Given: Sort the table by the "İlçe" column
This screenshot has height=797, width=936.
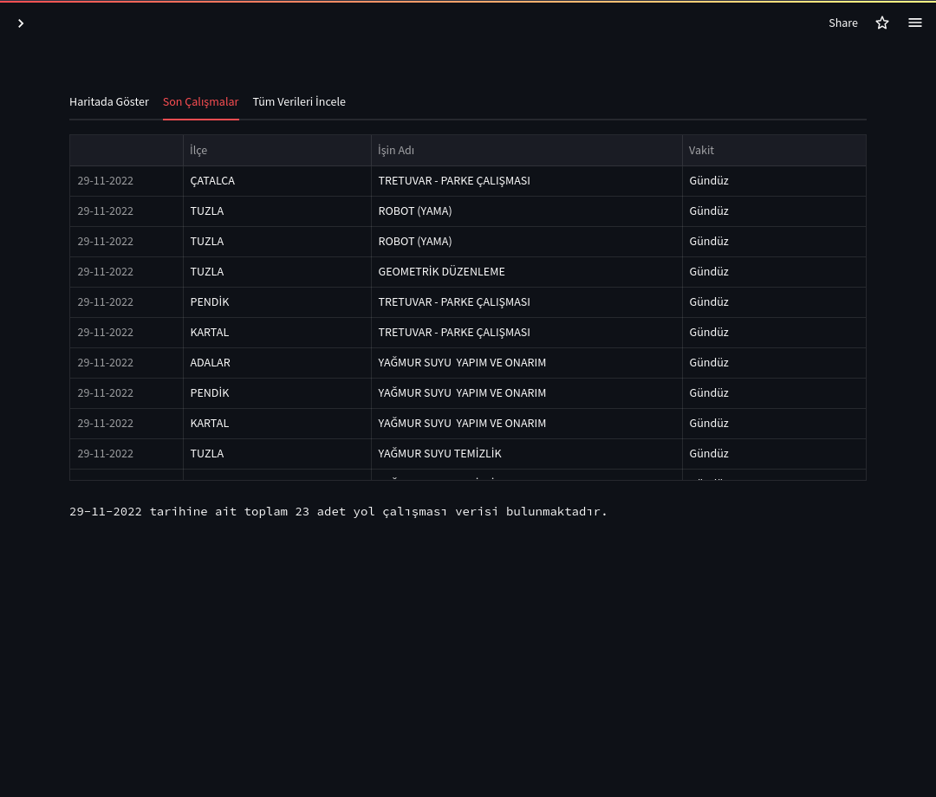Looking at the screenshot, I should coord(198,150).
